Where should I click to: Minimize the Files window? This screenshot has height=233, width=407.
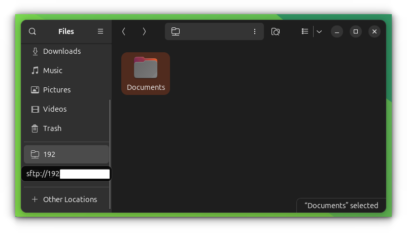coord(337,31)
